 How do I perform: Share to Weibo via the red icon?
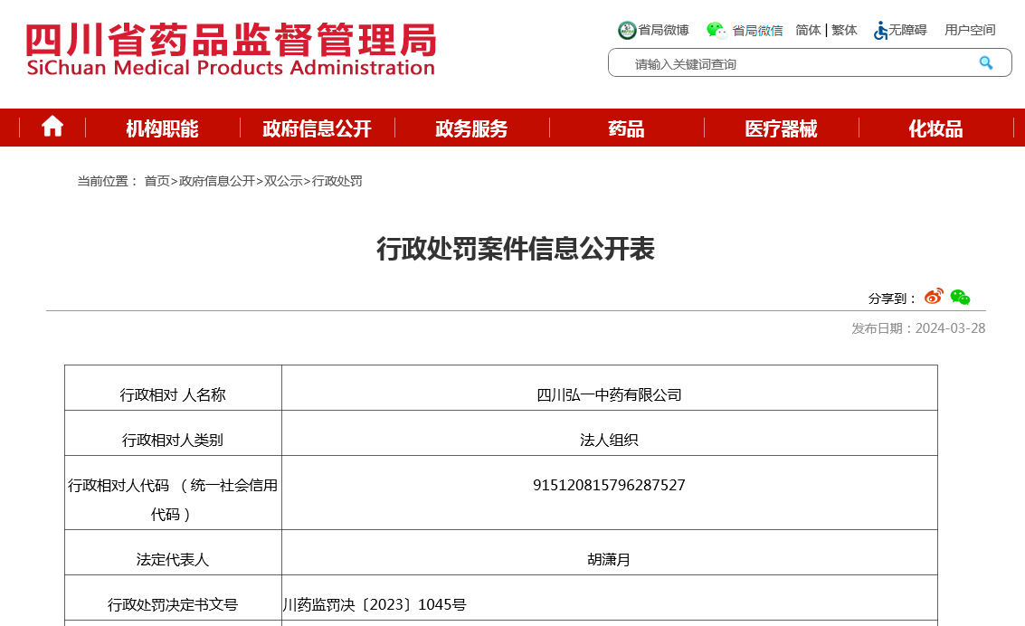pyautogui.click(x=934, y=297)
